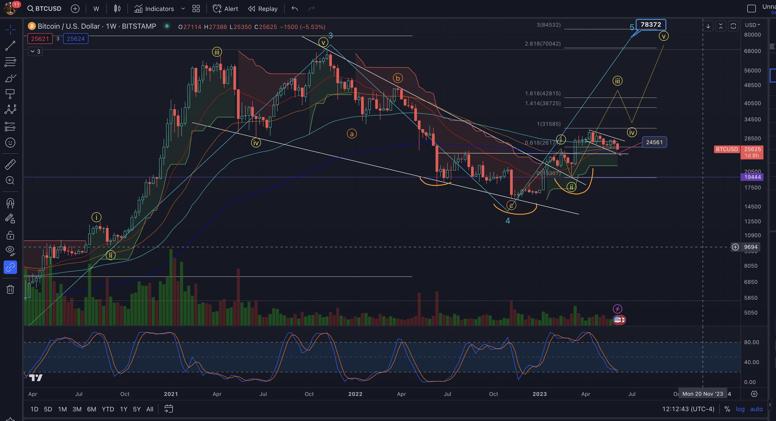Image resolution: width=776 pixels, height=421 pixels.
Task: Expand right sidebar panel arrow
Action: pos(770,404)
